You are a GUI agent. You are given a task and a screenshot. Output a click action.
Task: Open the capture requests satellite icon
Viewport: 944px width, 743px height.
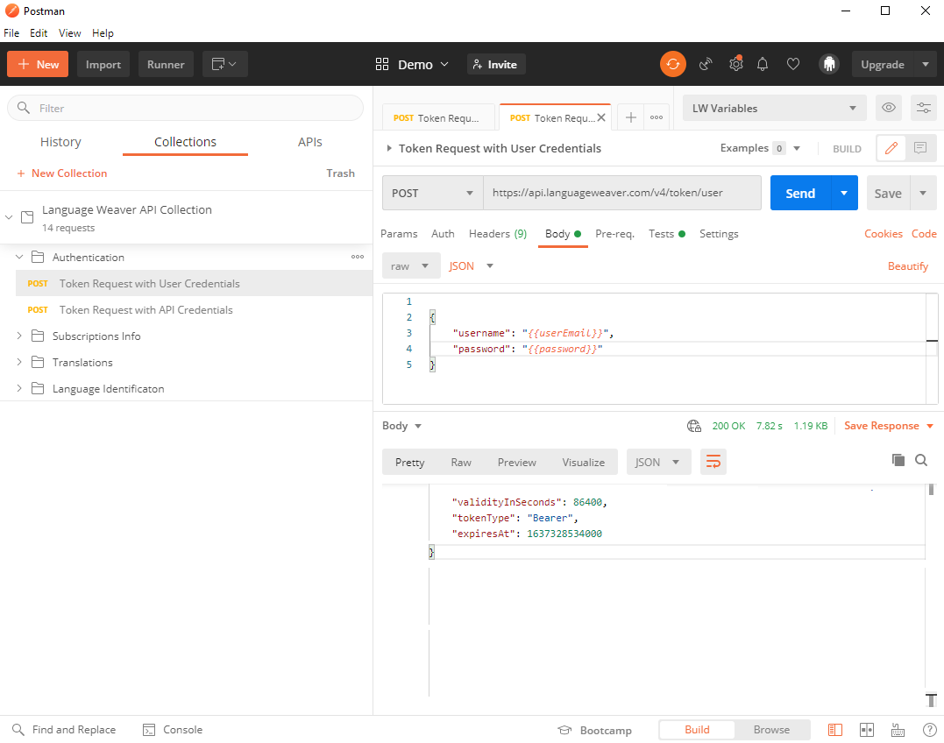coord(706,64)
